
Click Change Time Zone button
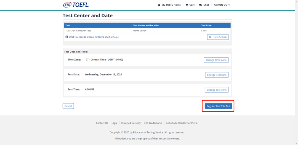[x=216, y=60]
